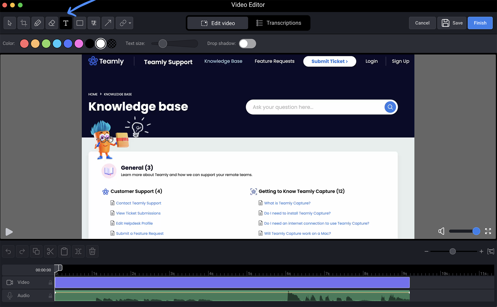
Task: Toggle the Drop shadow switch
Action: click(248, 44)
